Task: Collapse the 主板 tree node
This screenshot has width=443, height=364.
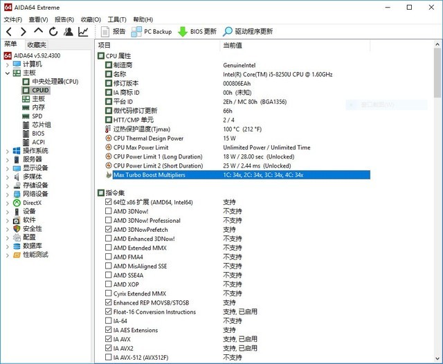Action: pos(8,73)
